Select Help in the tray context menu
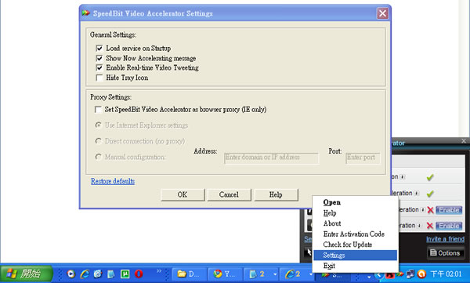470x283 pixels. [356, 212]
